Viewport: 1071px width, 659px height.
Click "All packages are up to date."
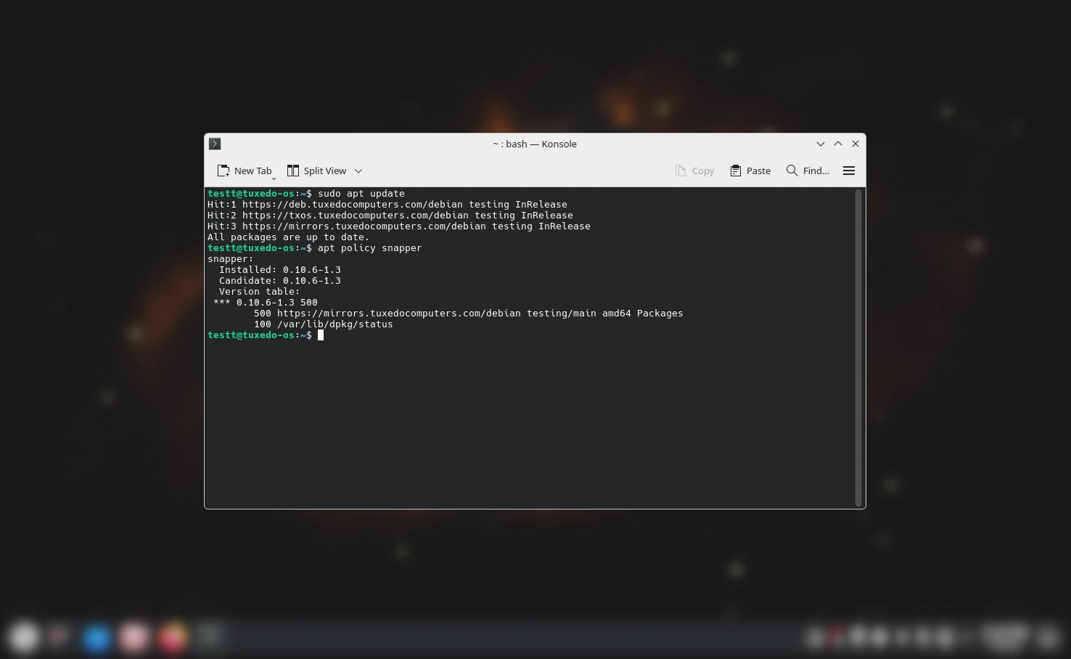pyautogui.click(x=289, y=237)
